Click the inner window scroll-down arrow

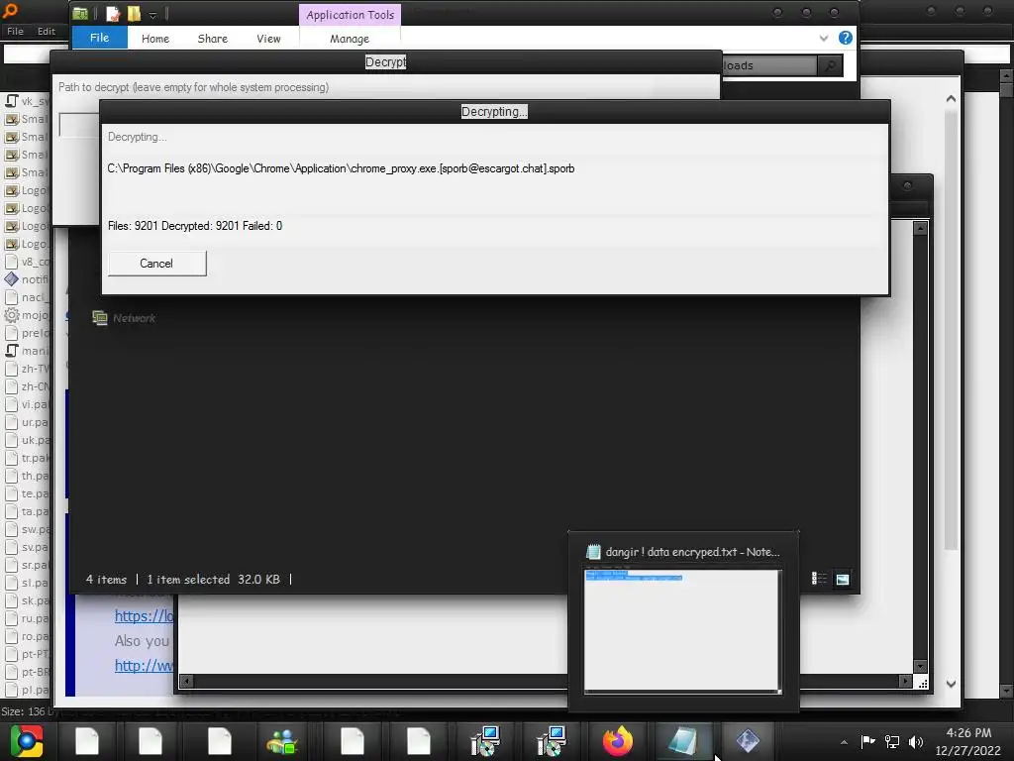coord(920,667)
